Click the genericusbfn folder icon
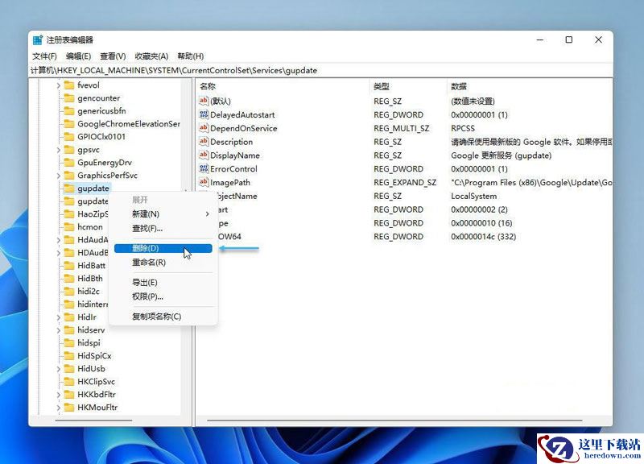Viewport: 644px width, 464px height. (69, 111)
